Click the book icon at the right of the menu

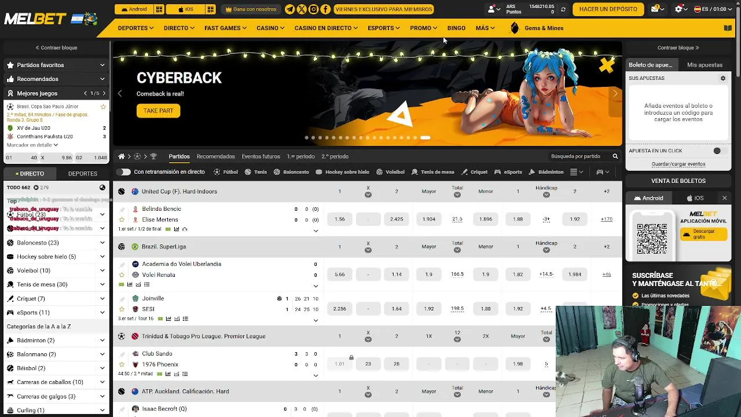(728, 28)
